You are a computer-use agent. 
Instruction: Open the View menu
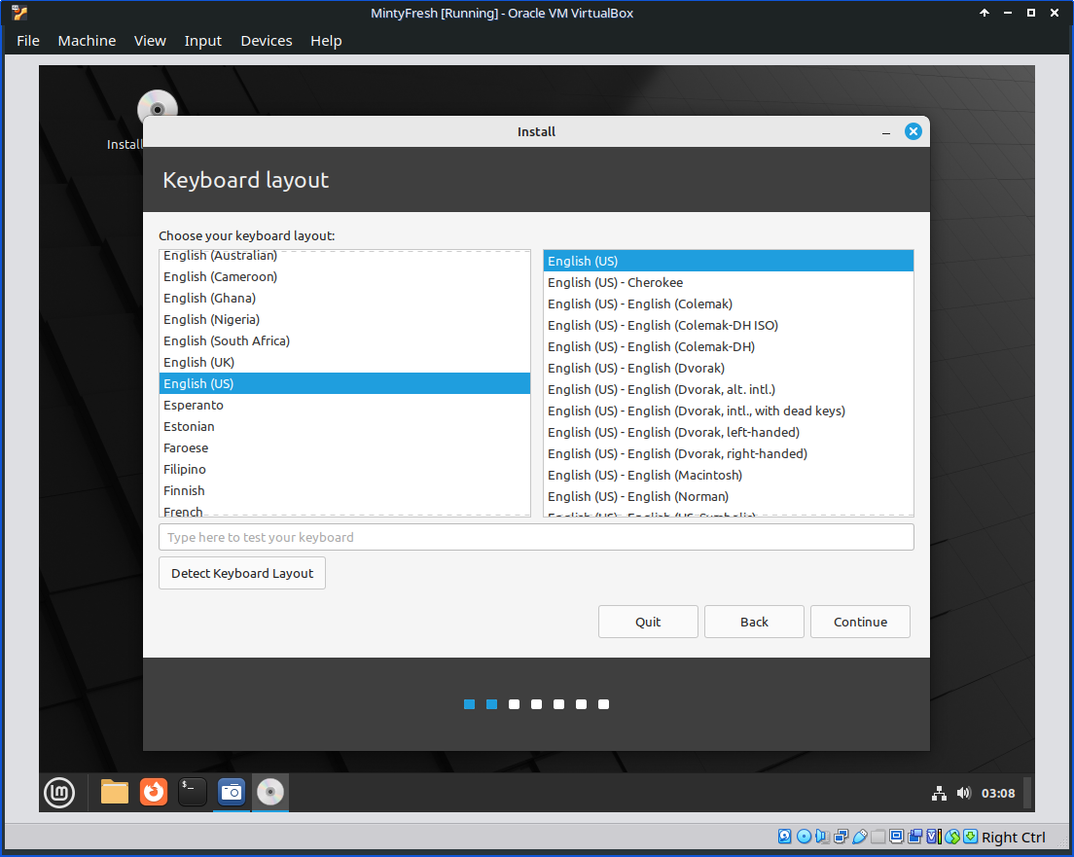tap(150, 41)
